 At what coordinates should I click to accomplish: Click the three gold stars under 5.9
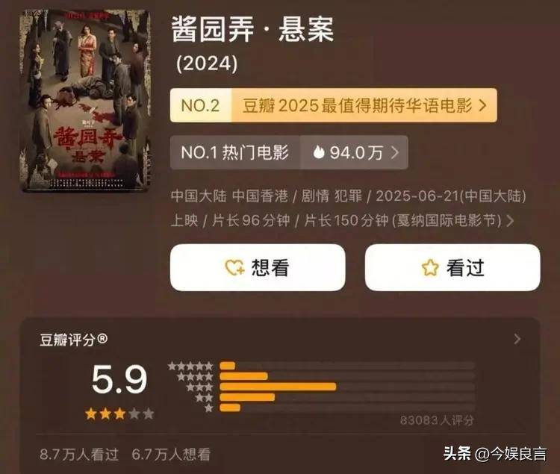pos(105,414)
